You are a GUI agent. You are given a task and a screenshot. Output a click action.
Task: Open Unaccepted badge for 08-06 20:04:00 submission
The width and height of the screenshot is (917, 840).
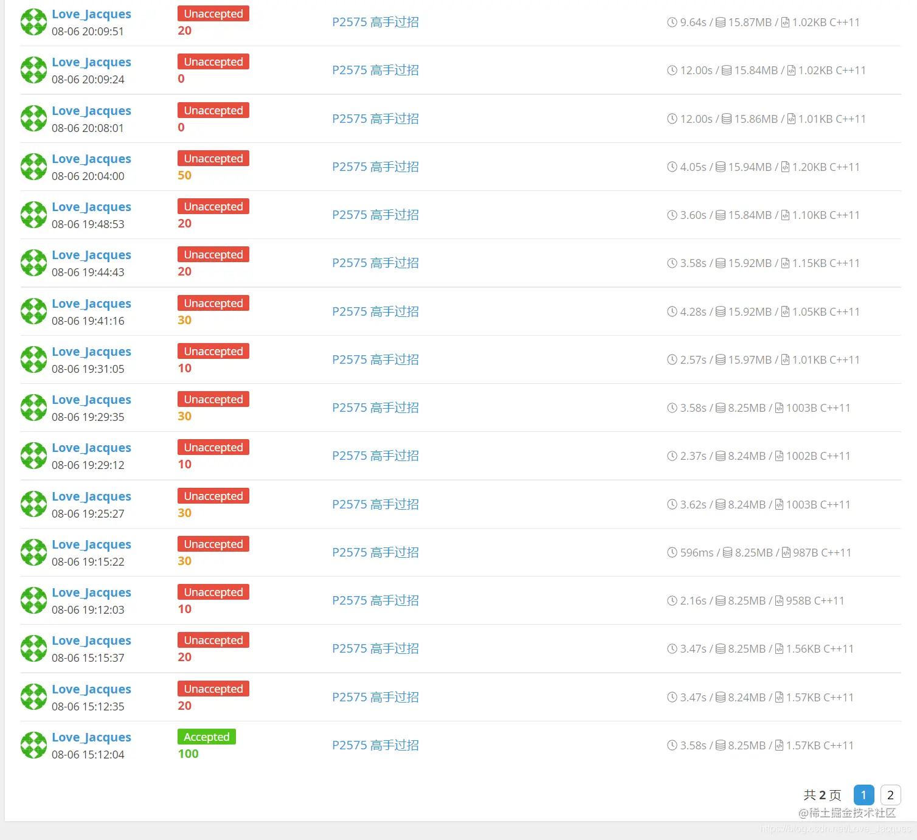213,158
